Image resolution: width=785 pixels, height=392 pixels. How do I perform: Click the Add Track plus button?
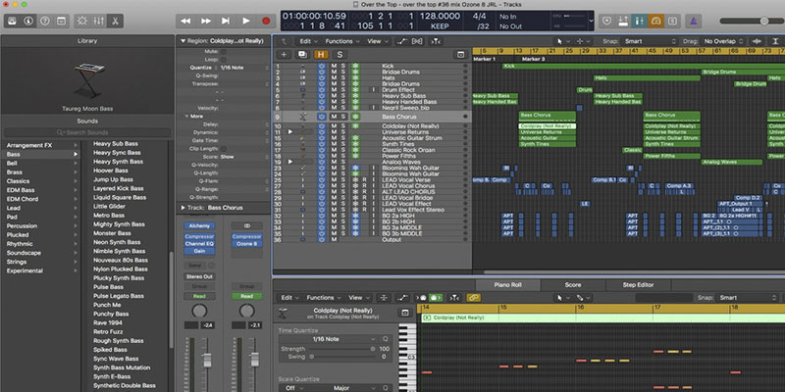click(284, 55)
